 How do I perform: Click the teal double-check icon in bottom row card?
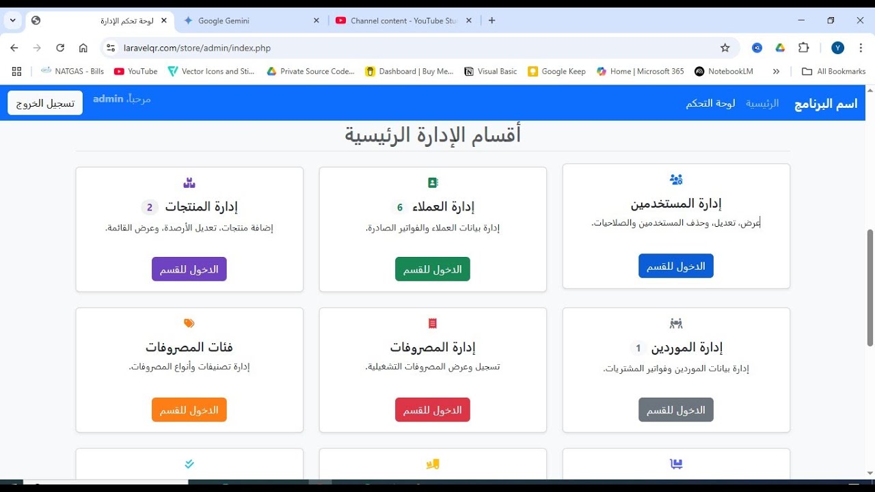(x=189, y=464)
